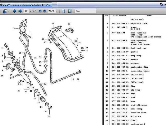Click the 94,3% zoom level field
The width and height of the screenshot is (166, 125).
coord(51,11)
